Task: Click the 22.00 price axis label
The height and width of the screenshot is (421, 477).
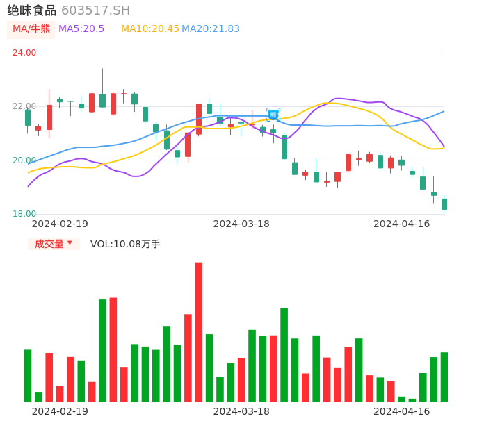Action: (x=24, y=106)
